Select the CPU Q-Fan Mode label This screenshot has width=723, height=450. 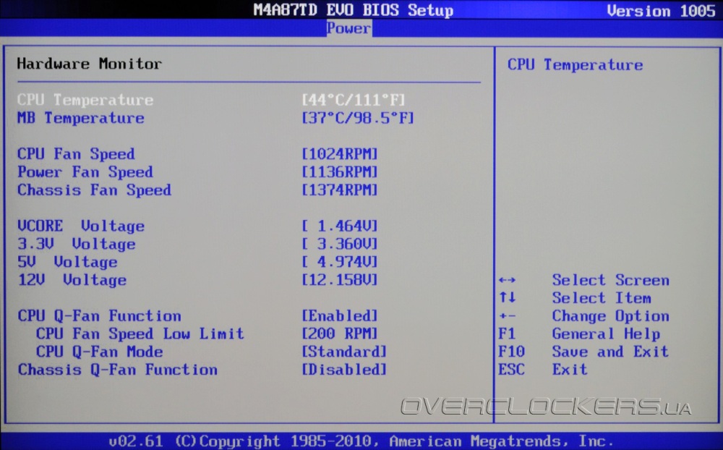[99, 352]
